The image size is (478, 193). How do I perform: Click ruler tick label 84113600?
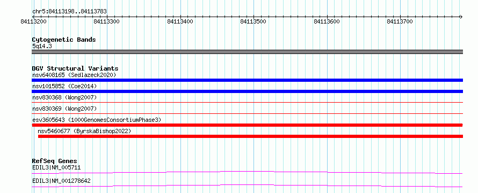pos(327,21)
